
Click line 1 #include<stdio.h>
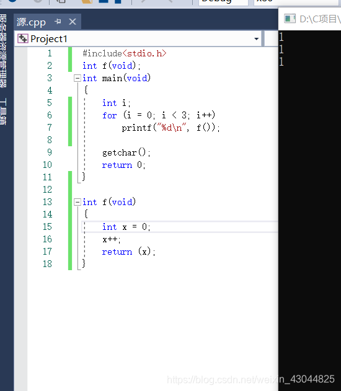click(125, 53)
